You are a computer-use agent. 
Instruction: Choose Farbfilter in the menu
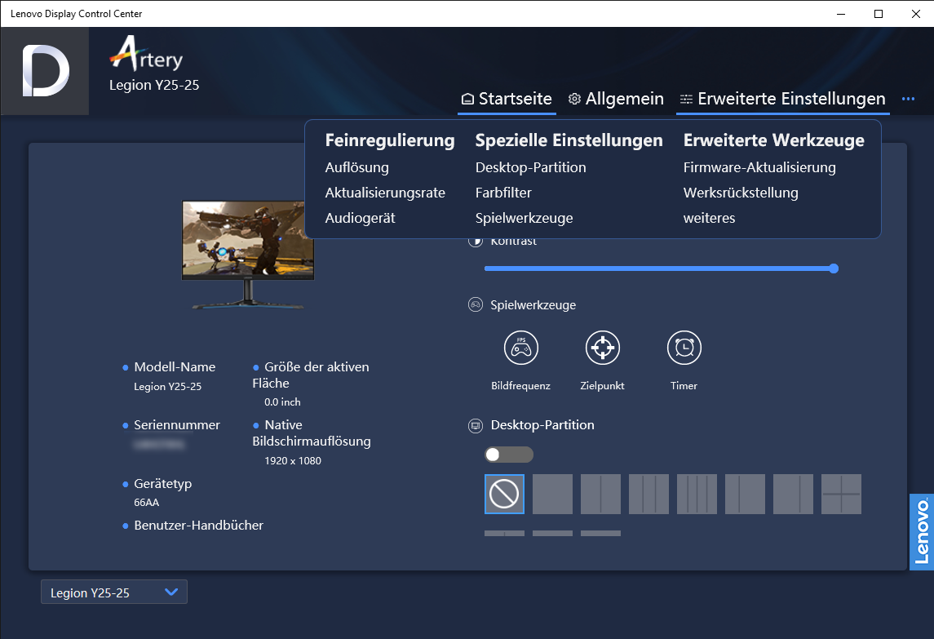(x=503, y=193)
